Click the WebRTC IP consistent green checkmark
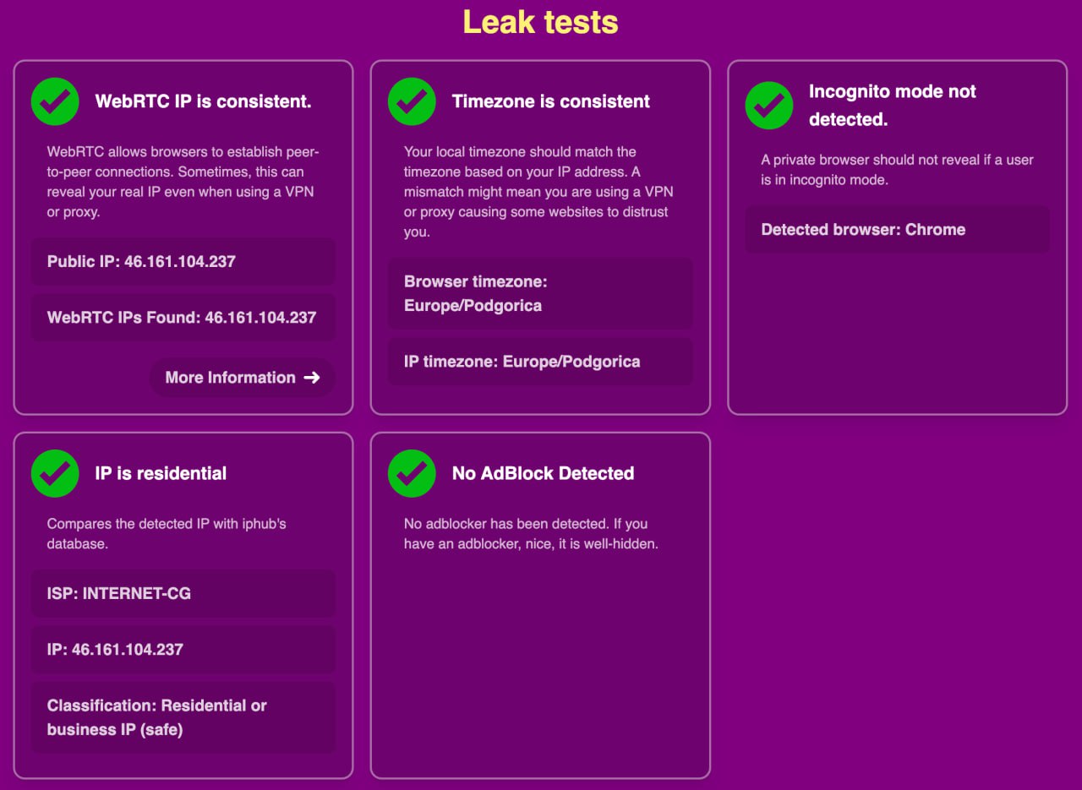This screenshot has height=790, width=1082. pos(55,101)
